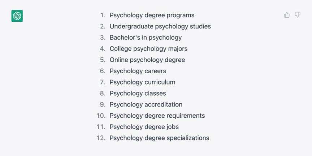Click 'Undergraduate psychology studies' list item

(x=160, y=26)
